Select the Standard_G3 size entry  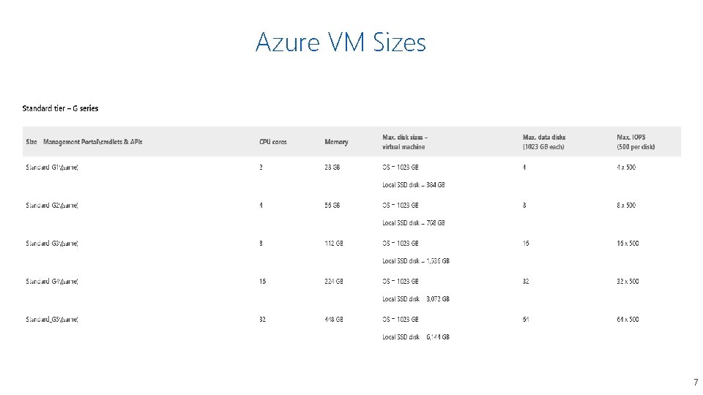click(52, 244)
